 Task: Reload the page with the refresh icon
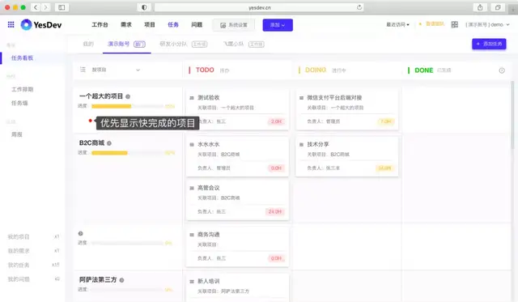[359, 7]
